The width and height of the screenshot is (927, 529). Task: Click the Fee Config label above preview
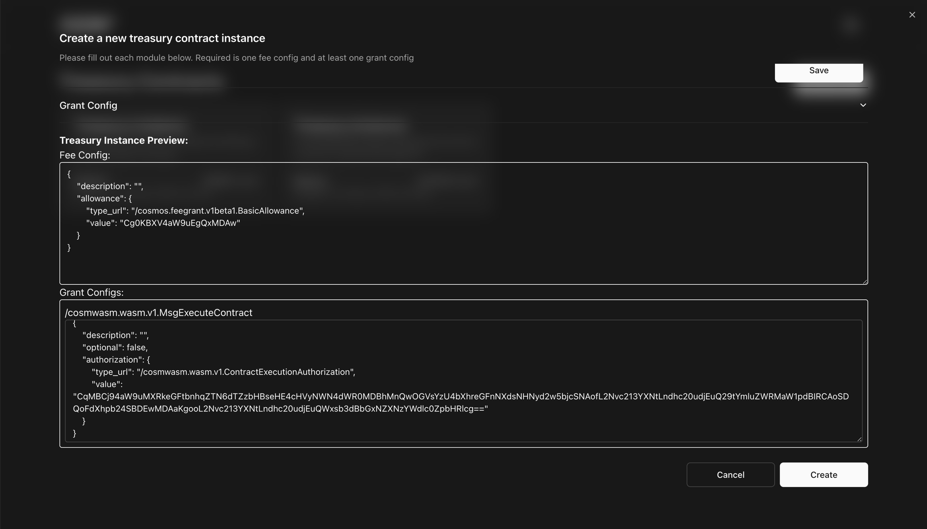[84, 155]
